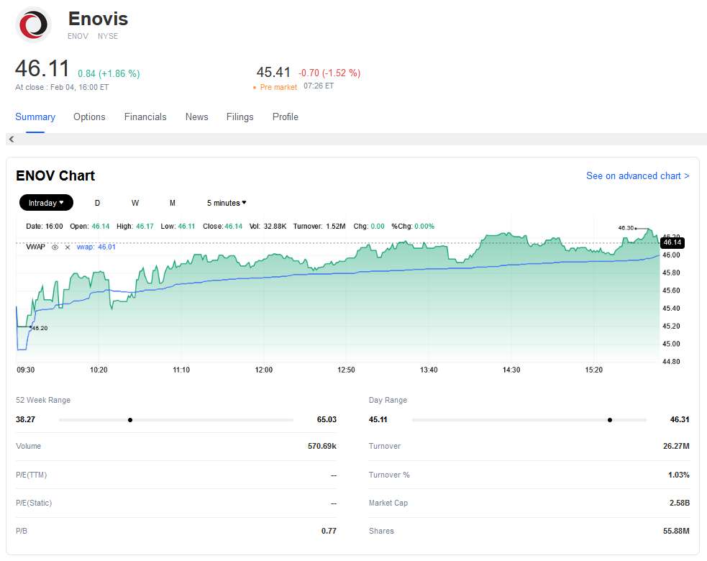
Task: Click the Day Range slider marker
Action: [x=610, y=419]
